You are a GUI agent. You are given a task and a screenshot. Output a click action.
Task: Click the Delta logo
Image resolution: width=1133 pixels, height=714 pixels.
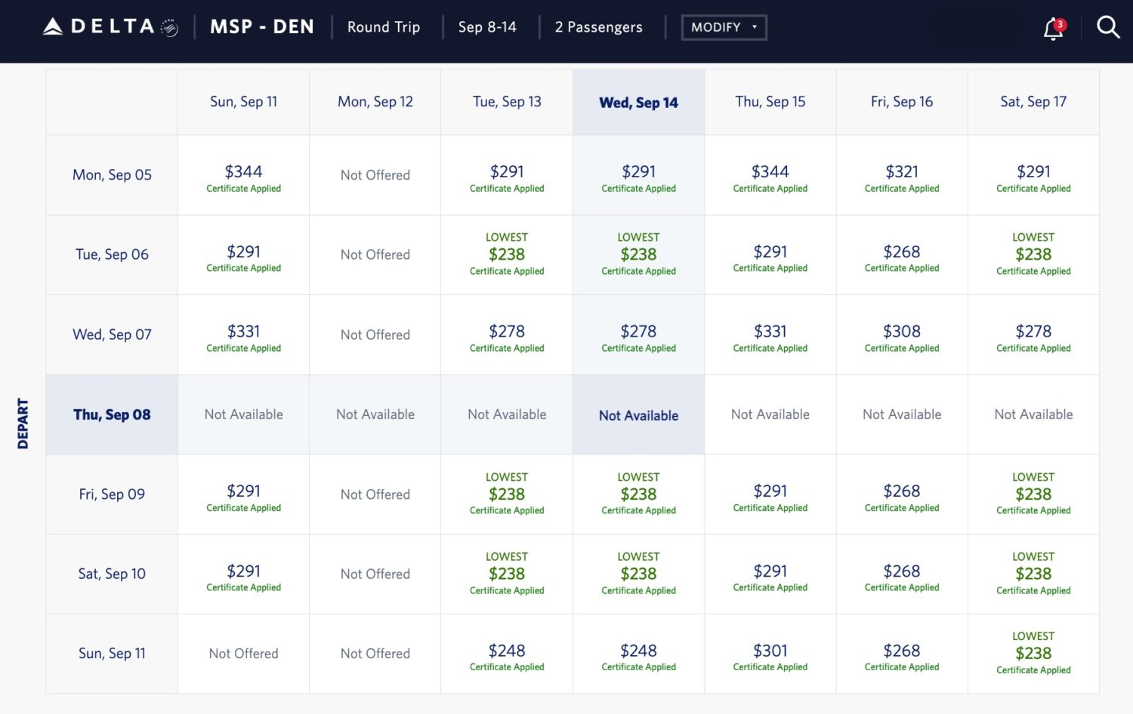[x=110, y=27]
